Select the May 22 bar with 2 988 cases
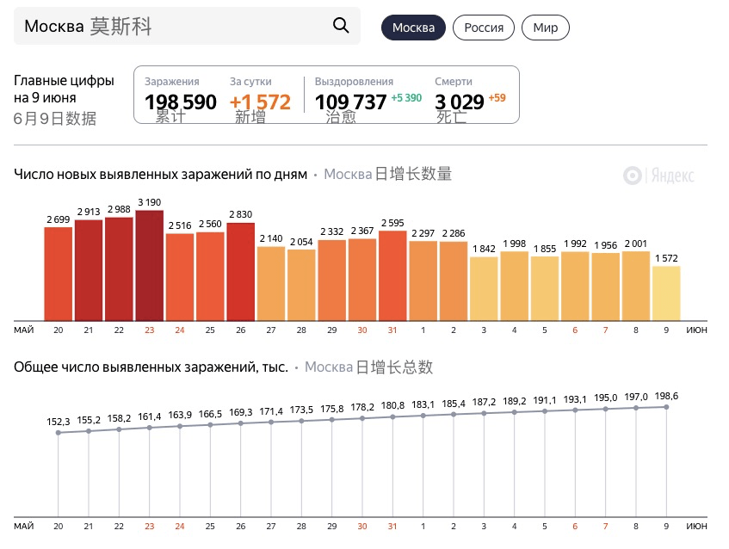The image size is (729, 549). pyautogui.click(x=119, y=268)
